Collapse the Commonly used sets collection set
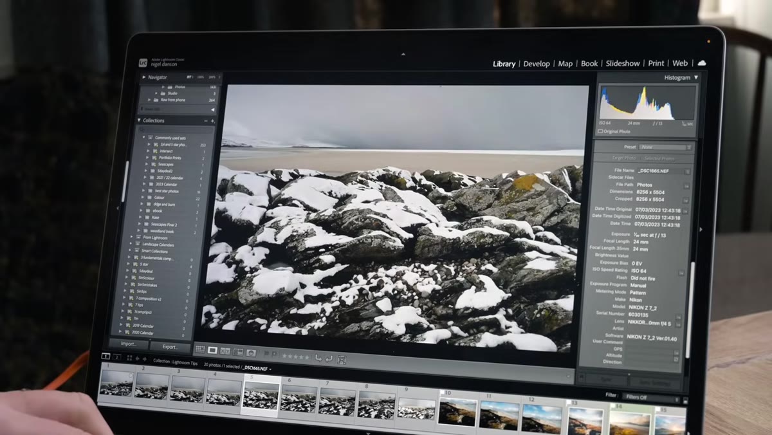Screen dimensions: 772x435 pyautogui.click(x=143, y=138)
